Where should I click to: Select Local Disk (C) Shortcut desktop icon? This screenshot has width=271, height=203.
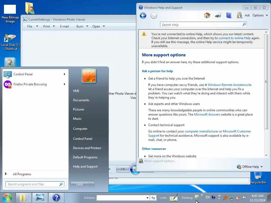(x=10, y=42)
